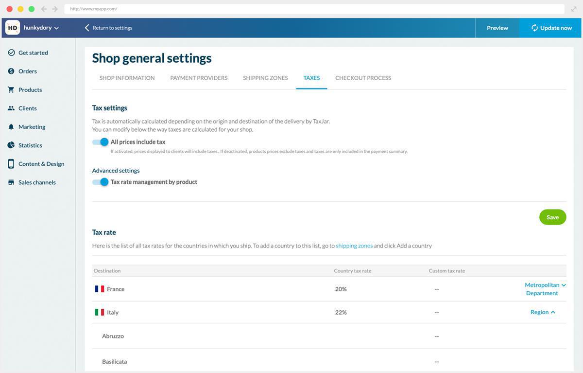Follow the shipping zones link

[354, 246]
